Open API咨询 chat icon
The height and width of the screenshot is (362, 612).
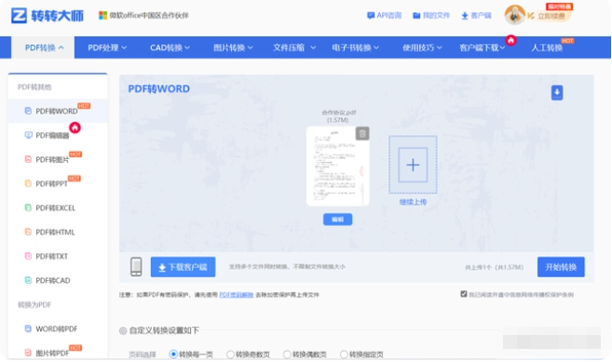[371, 16]
